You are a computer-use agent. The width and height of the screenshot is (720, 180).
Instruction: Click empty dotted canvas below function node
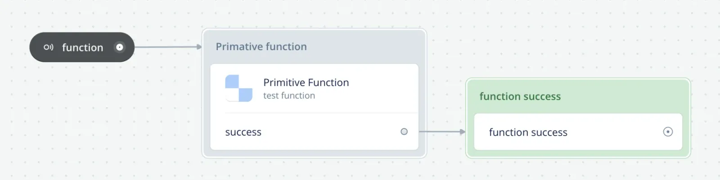(81, 112)
